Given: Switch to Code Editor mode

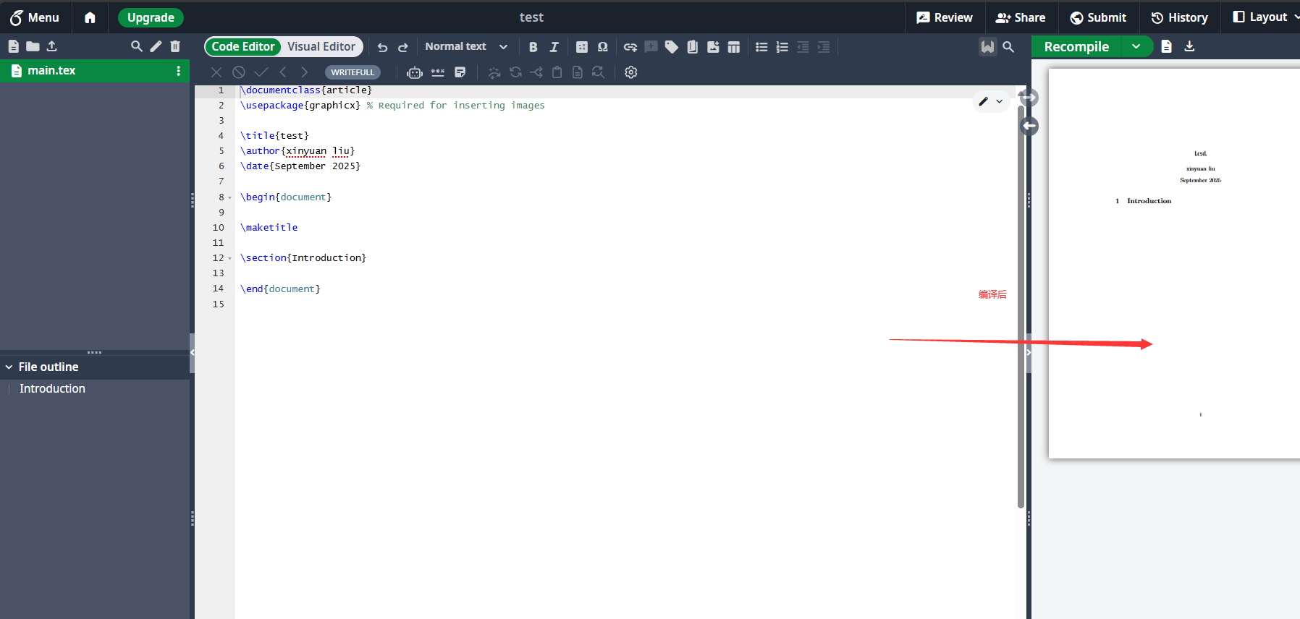Looking at the screenshot, I should click(x=243, y=47).
